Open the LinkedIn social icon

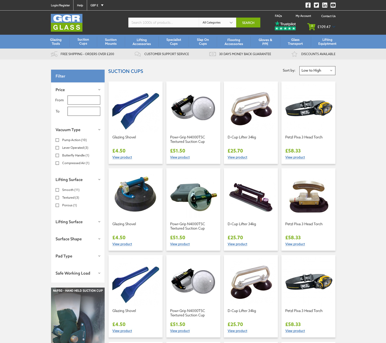click(x=325, y=5)
